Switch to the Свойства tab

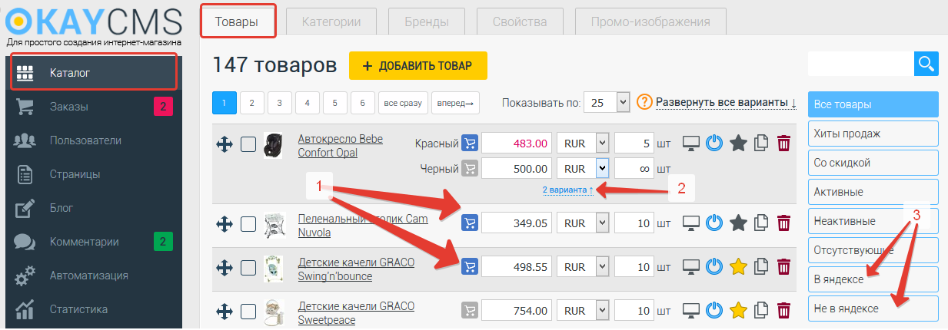pos(521,21)
